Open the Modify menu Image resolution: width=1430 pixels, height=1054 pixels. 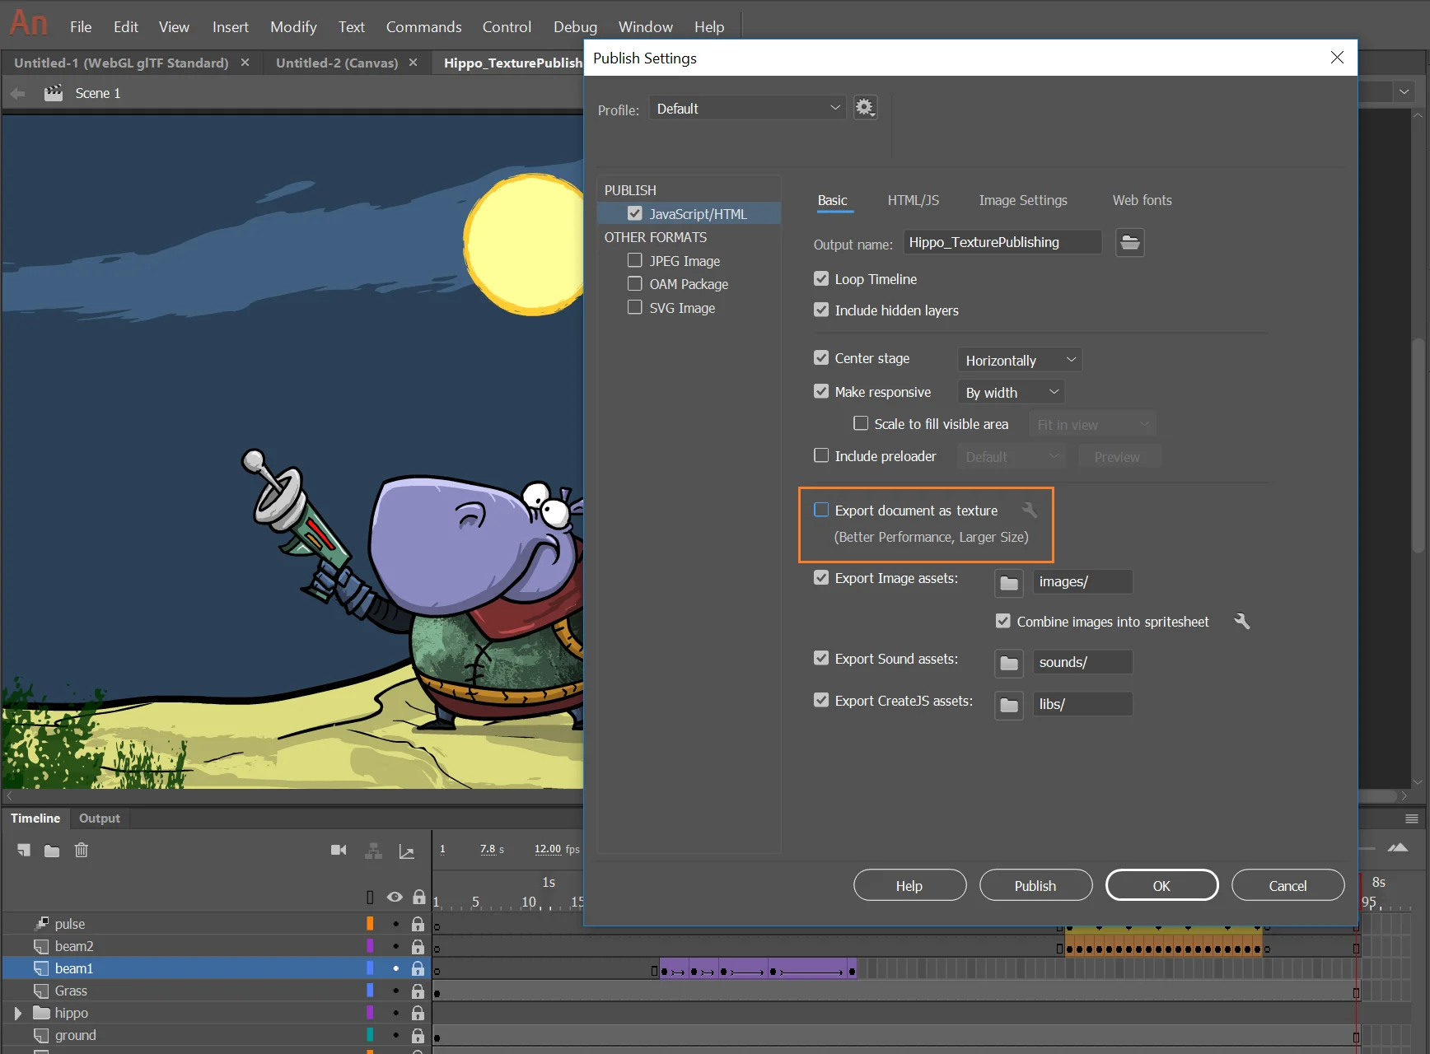(x=292, y=26)
